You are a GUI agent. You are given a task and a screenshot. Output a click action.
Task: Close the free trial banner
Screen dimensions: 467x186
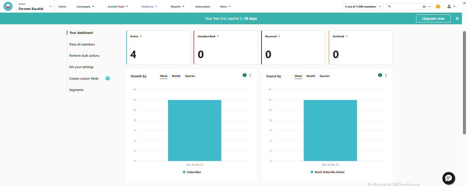tap(457, 18)
